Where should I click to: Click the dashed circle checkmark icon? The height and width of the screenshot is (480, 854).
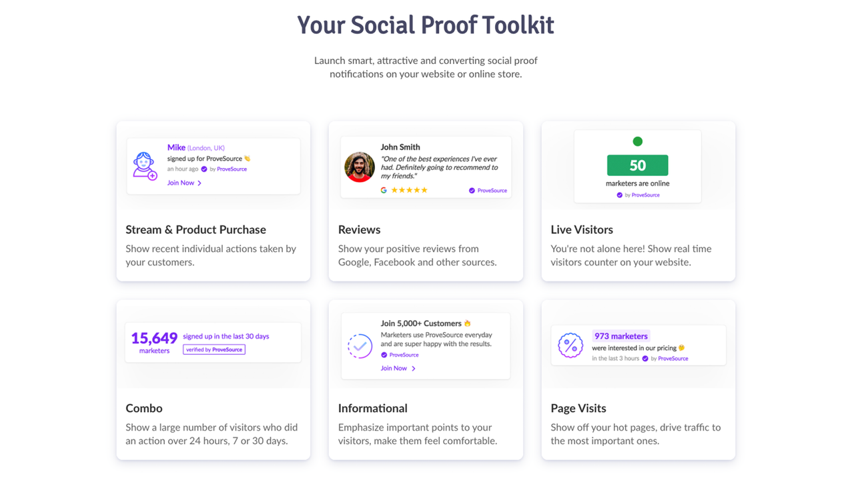coord(360,346)
